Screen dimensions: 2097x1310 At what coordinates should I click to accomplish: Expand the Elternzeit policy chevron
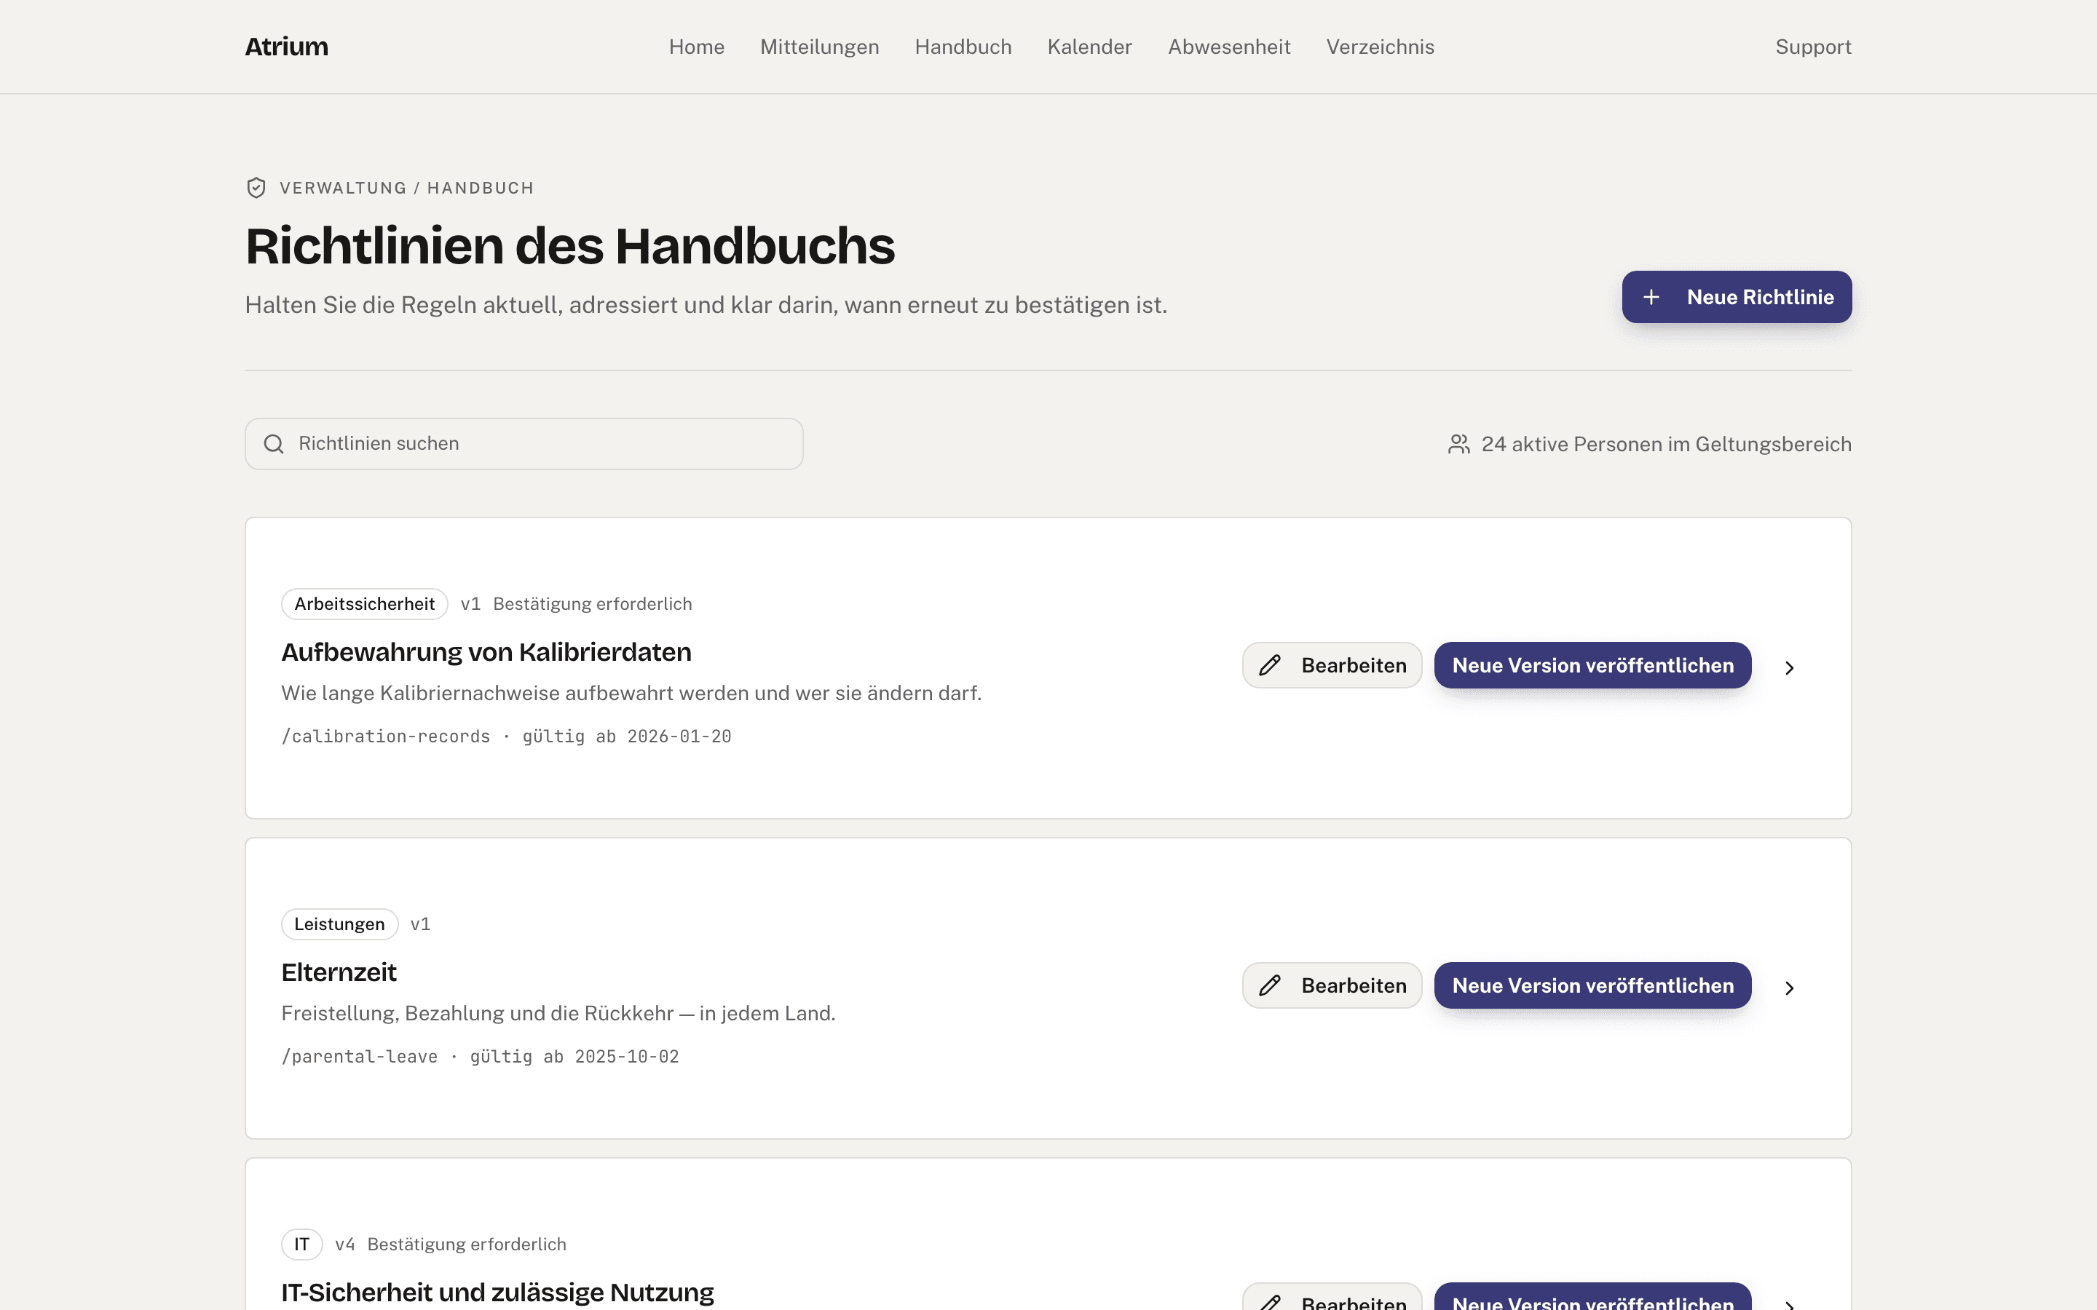click(x=1790, y=988)
